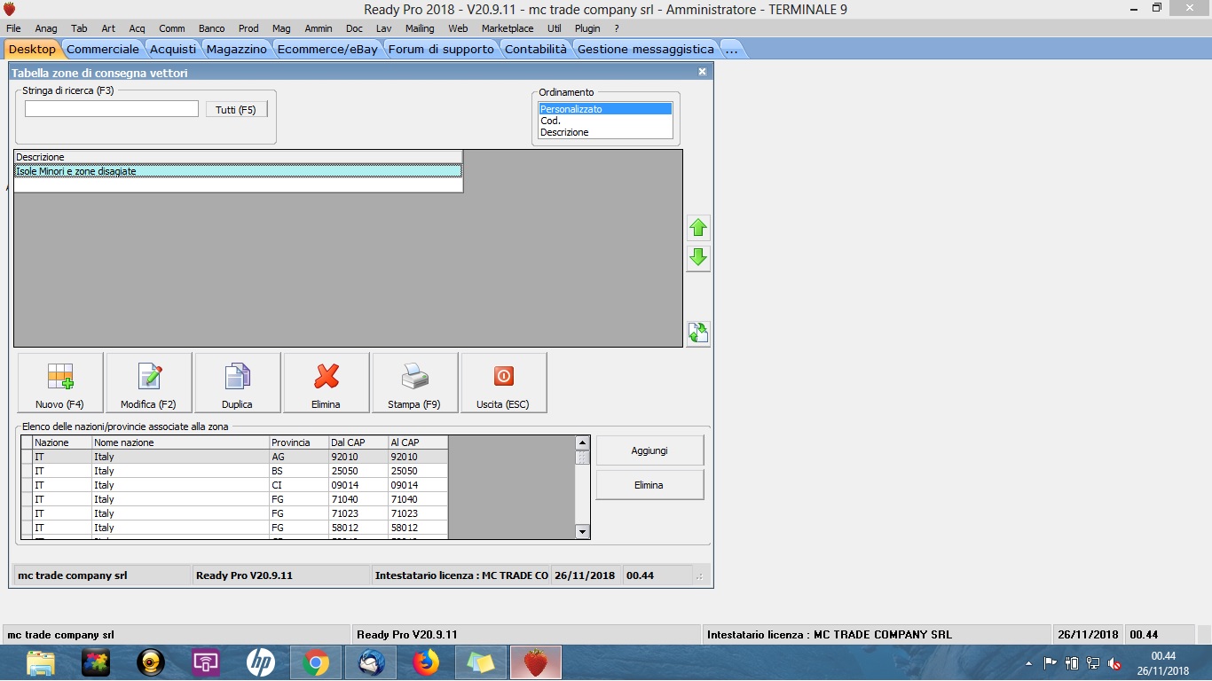Click the muted volume tray icon
The width and height of the screenshot is (1212, 681).
(1115, 663)
